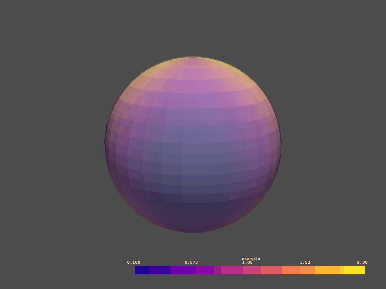Select the 1.05 colorbar label

(247, 262)
